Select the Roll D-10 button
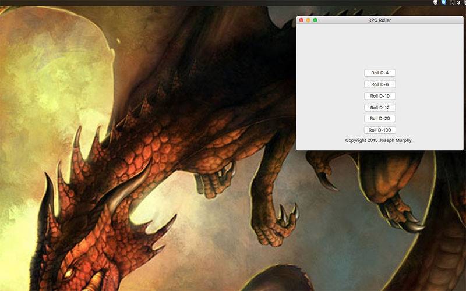This screenshot has height=291, width=466. tap(380, 96)
